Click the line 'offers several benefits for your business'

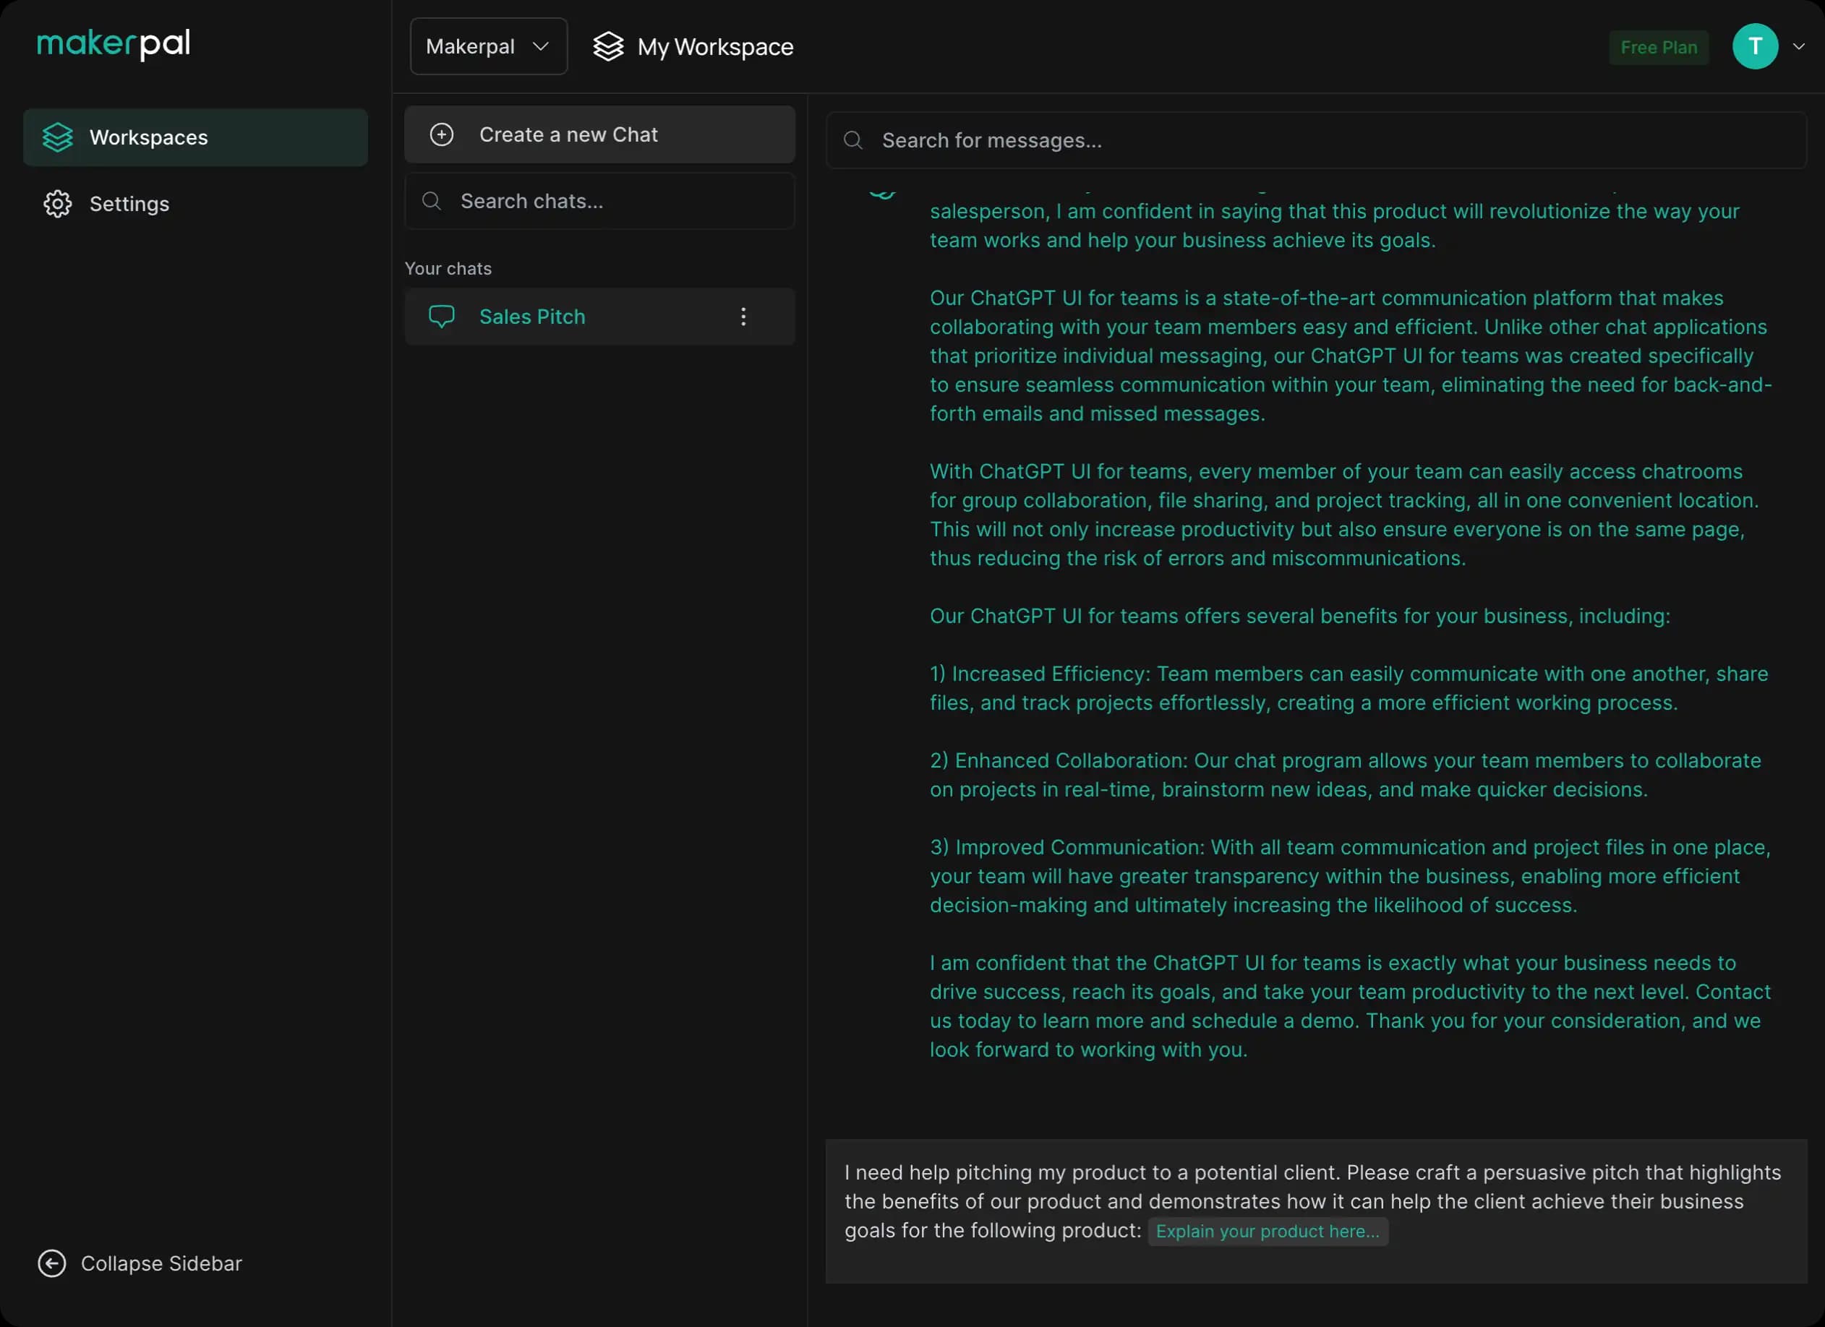click(1299, 616)
